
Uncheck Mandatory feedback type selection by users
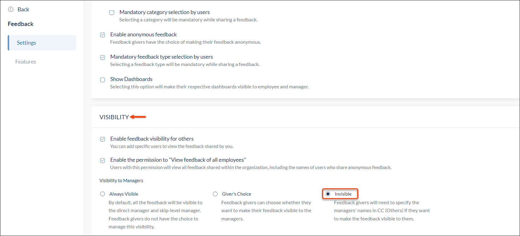(x=102, y=57)
